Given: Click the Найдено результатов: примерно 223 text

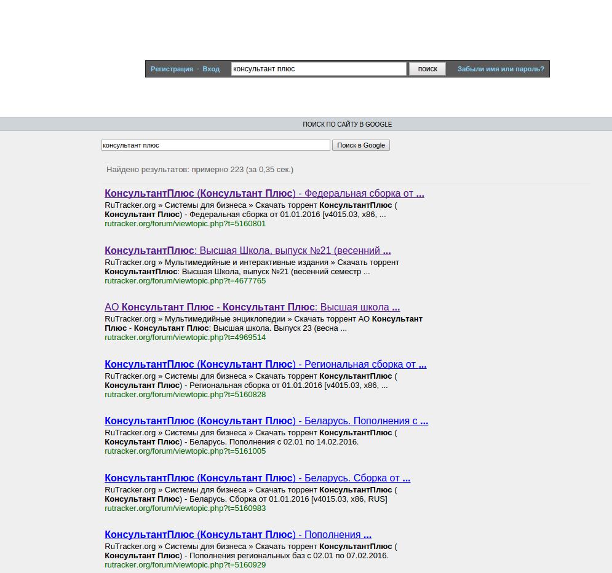Looking at the screenshot, I should [200, 170].
